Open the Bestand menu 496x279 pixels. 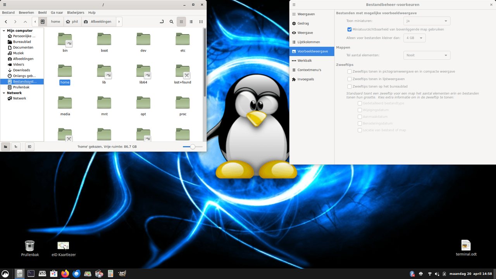[x=9, y=13]
